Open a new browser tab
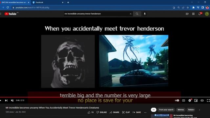210x118 pixels. (x=68, y=2)
